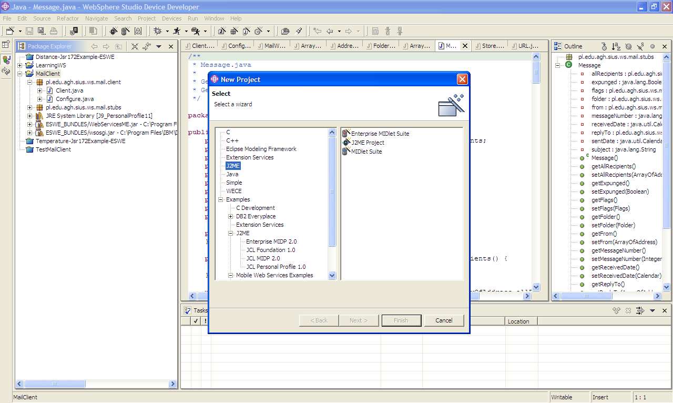Expand JRE System Library node
This screenshot has height=403, width=673.
30,116
